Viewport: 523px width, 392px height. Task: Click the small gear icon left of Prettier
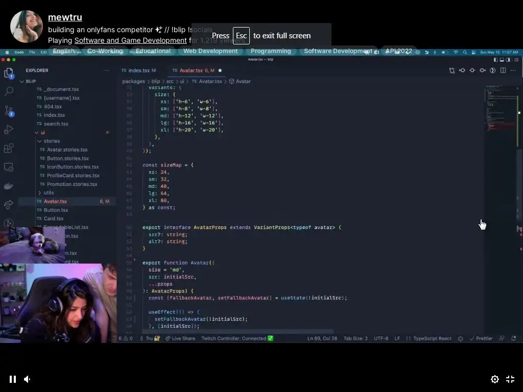pos(461,338)
